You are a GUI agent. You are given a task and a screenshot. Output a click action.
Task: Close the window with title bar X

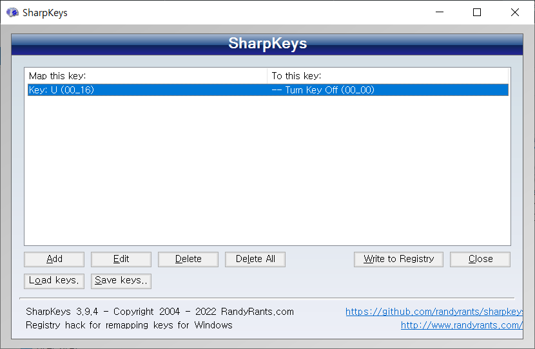point(515,12)
